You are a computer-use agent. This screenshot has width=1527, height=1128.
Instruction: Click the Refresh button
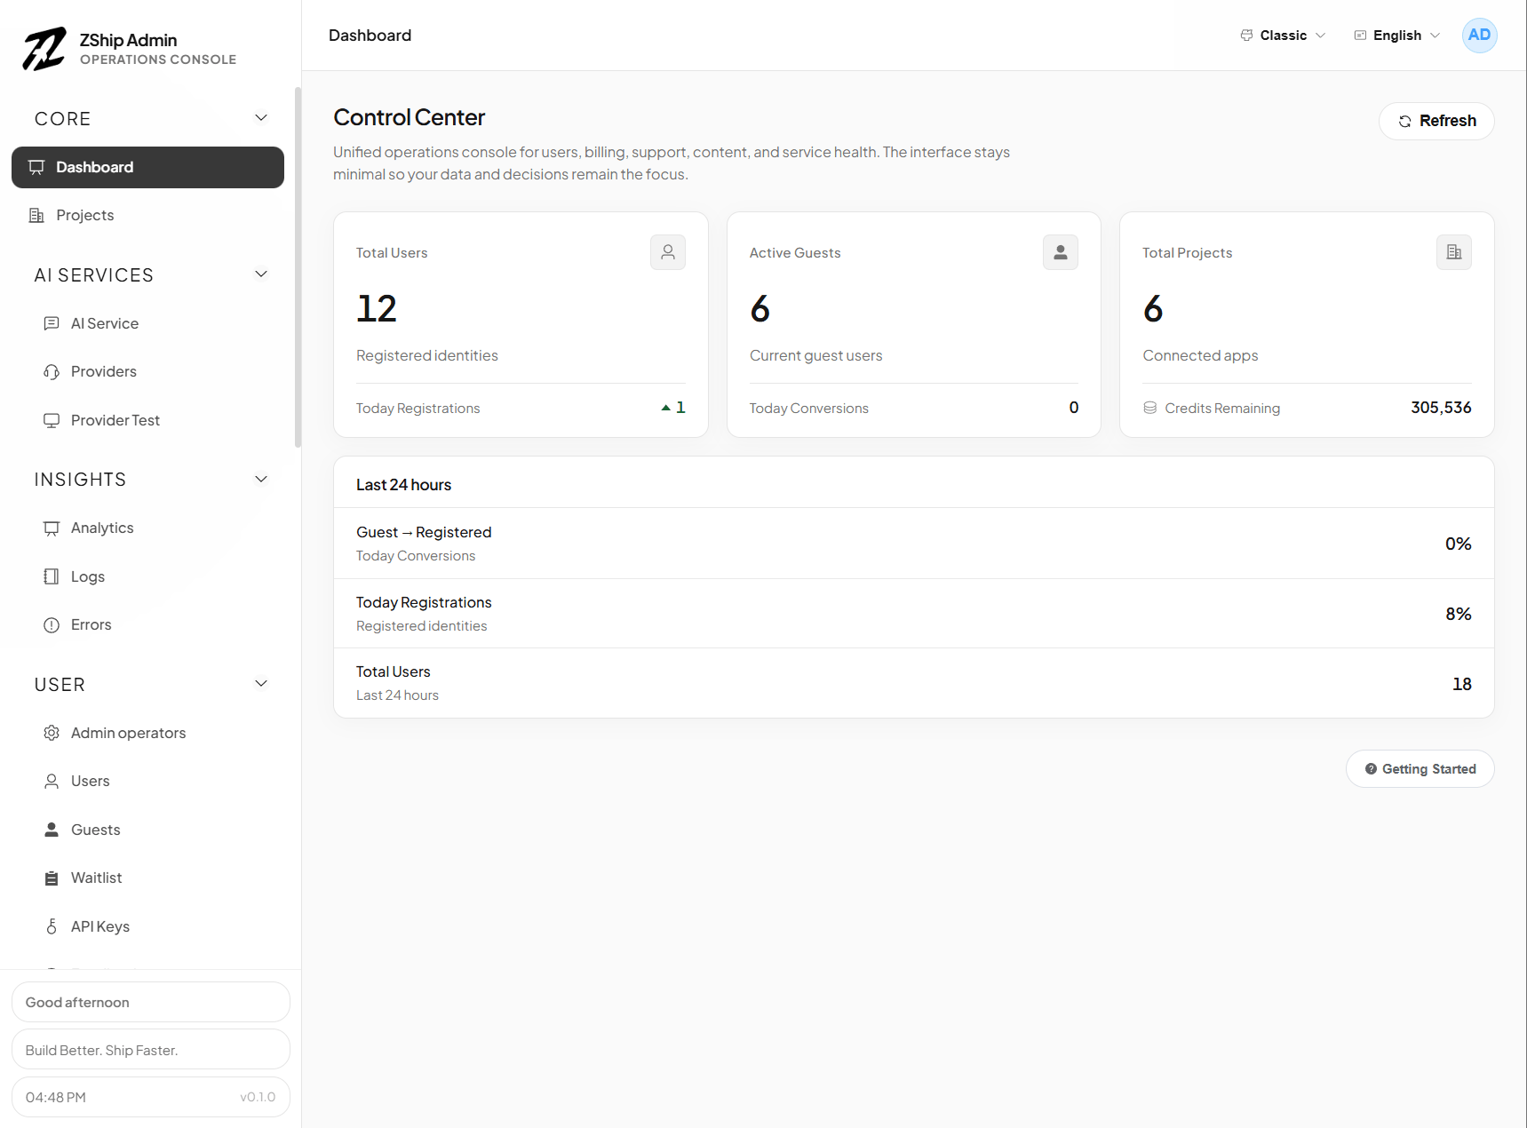coord(1436,121)
